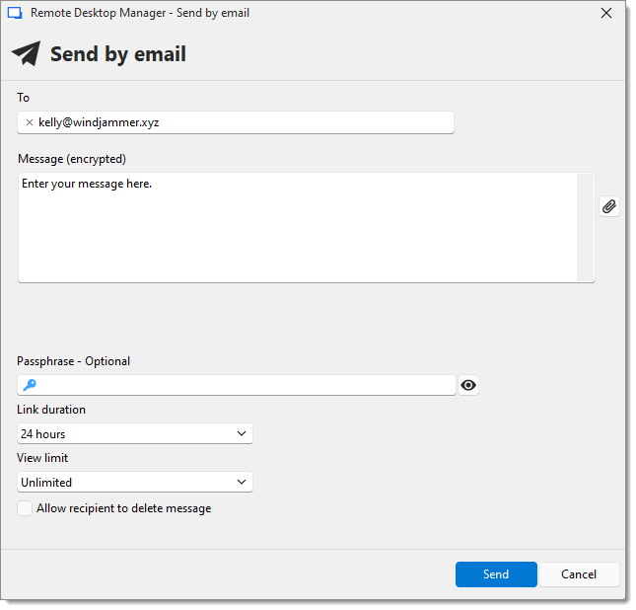Click the dialog title bar text
636x610 pixels.
(140, 13)
